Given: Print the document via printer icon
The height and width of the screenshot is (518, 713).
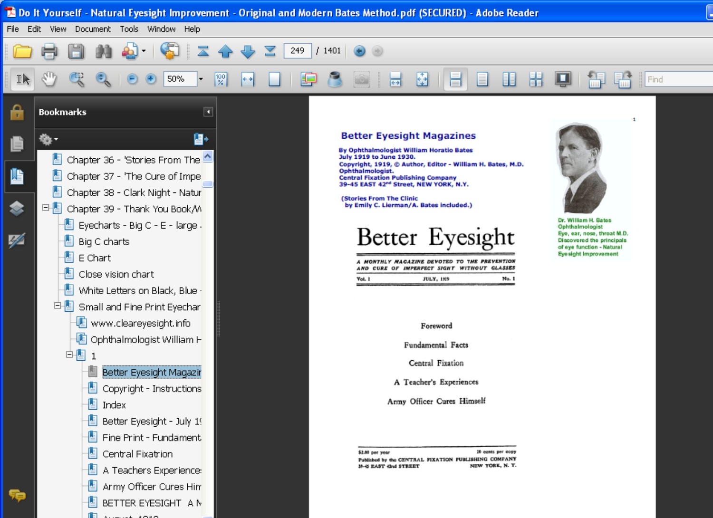Looking at the screenshot, I should tap(49, 51).
